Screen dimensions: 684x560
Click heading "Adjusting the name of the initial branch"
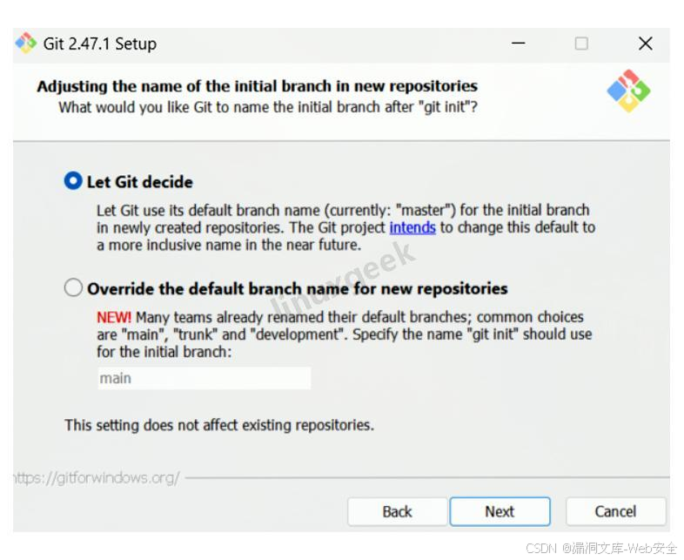click(257, 86)
